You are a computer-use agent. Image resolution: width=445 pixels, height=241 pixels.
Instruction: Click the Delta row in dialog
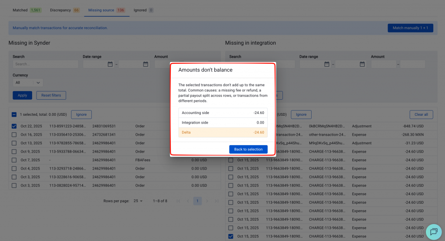coord(223,133)
